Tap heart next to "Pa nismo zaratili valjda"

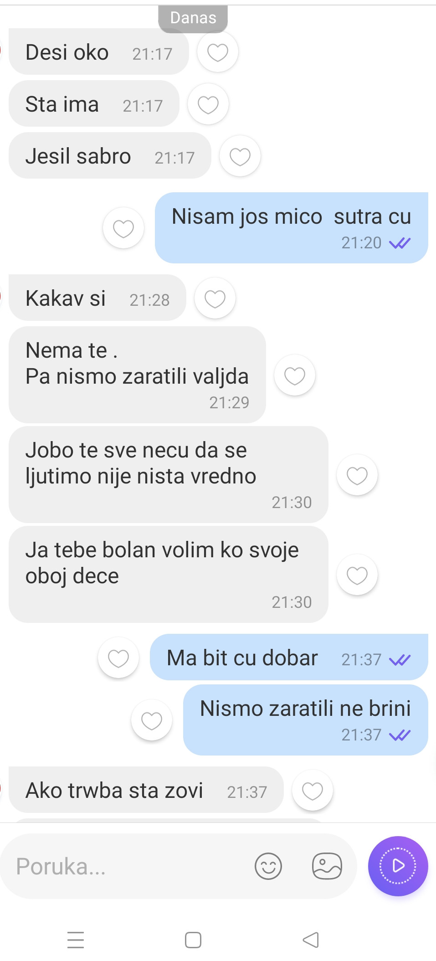coord(295,375)
